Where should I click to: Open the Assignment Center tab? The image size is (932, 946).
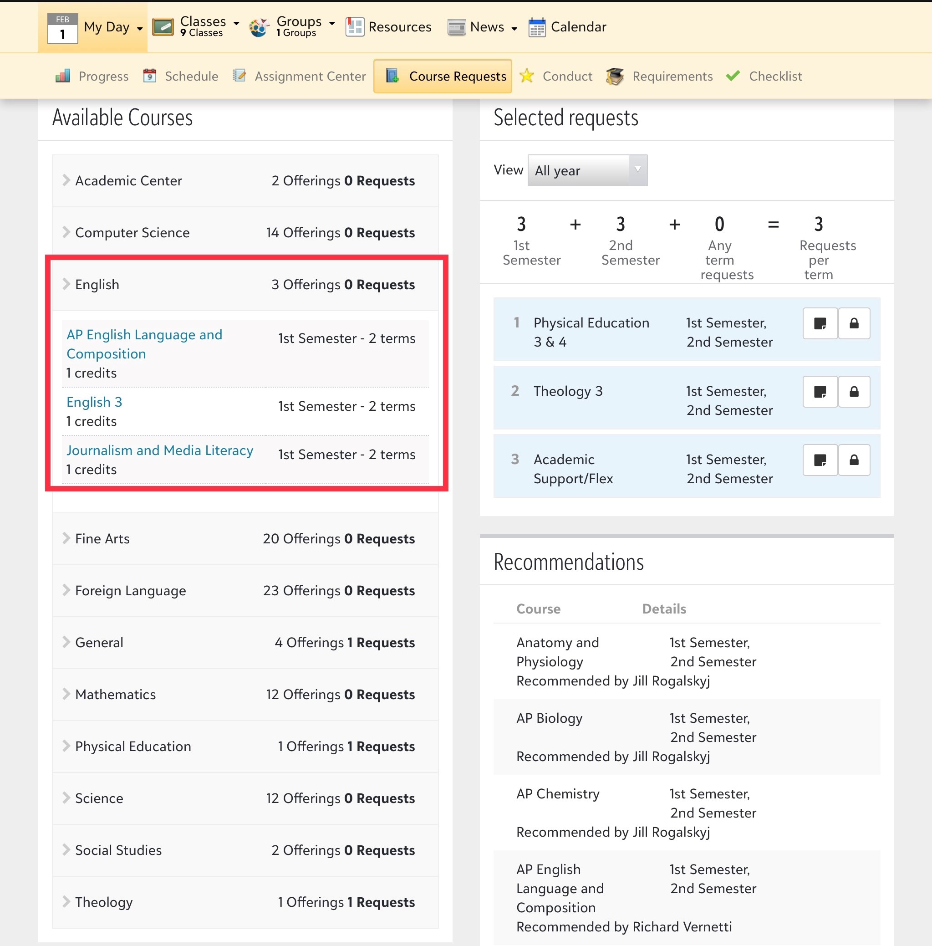coord(299,76)
